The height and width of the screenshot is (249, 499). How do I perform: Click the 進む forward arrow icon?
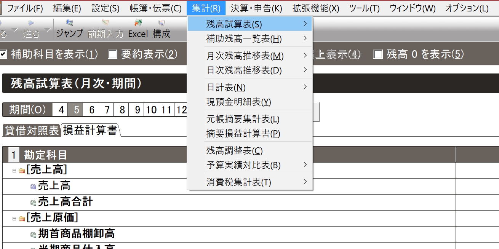31,24
